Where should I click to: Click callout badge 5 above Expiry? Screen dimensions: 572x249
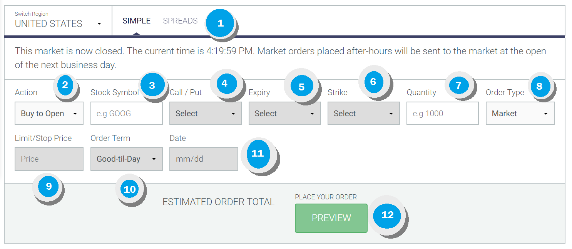point(301,87)
